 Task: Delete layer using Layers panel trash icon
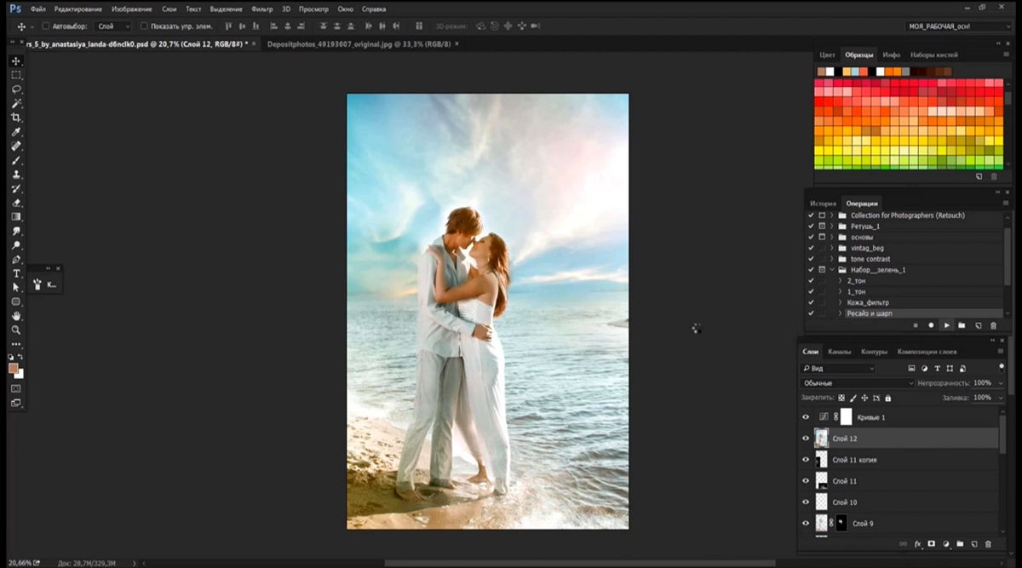pyautogui.click(x=988, y=543)
